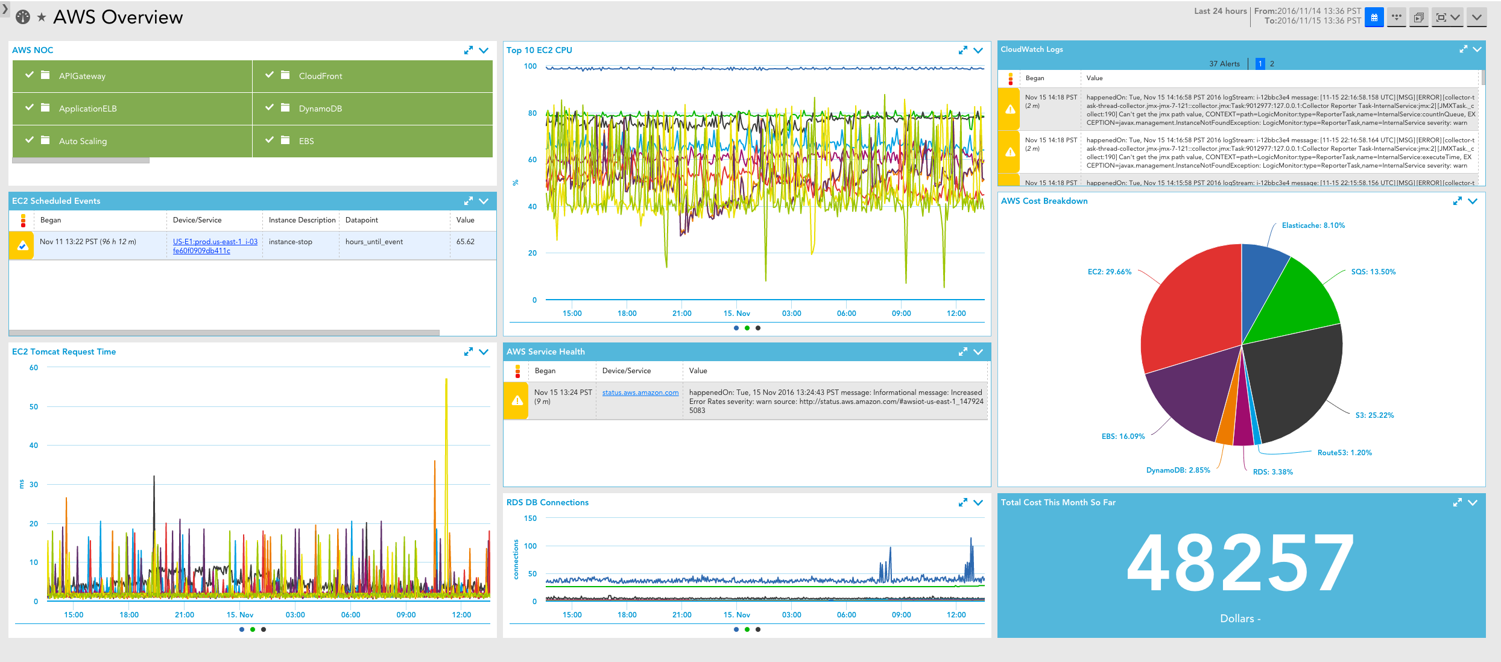Viewport: 1501px width, 662px height.
Task: Open the fullscreen mode options button
Action: coord(1447,17)
